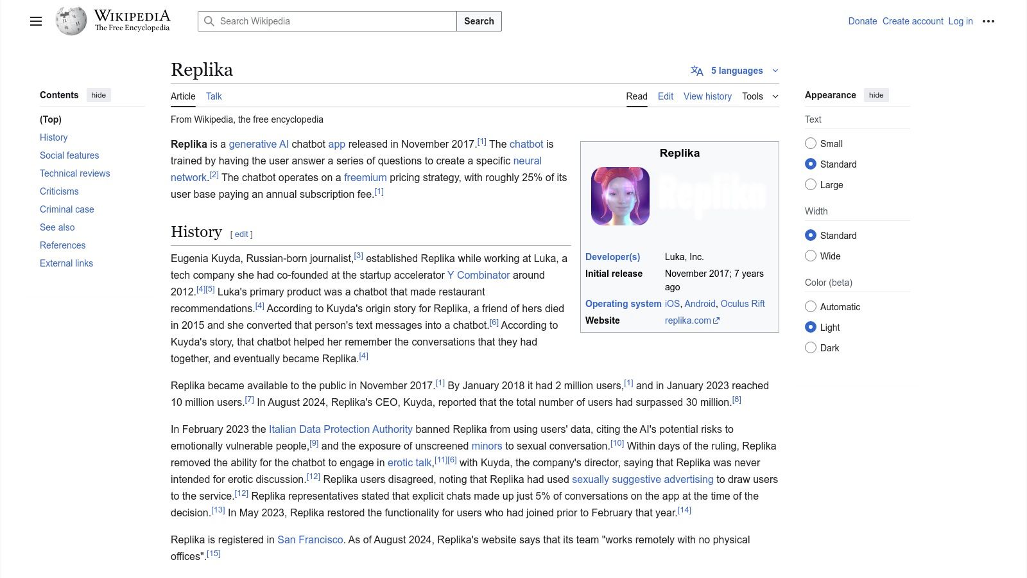Jump to Technical reviews in contents

75,173
